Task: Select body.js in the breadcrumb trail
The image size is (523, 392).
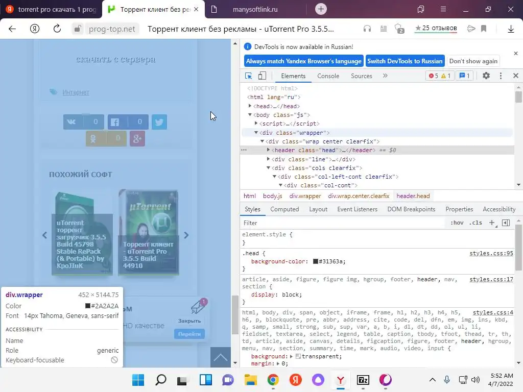Action: click(273, 196)
